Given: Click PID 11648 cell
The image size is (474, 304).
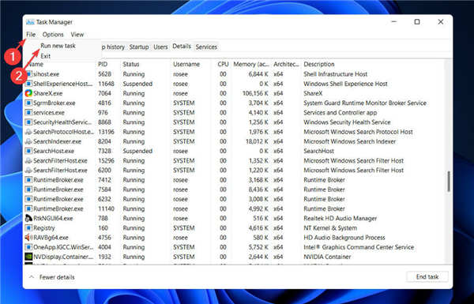Looking at the screenshot, I should point(106,84).
